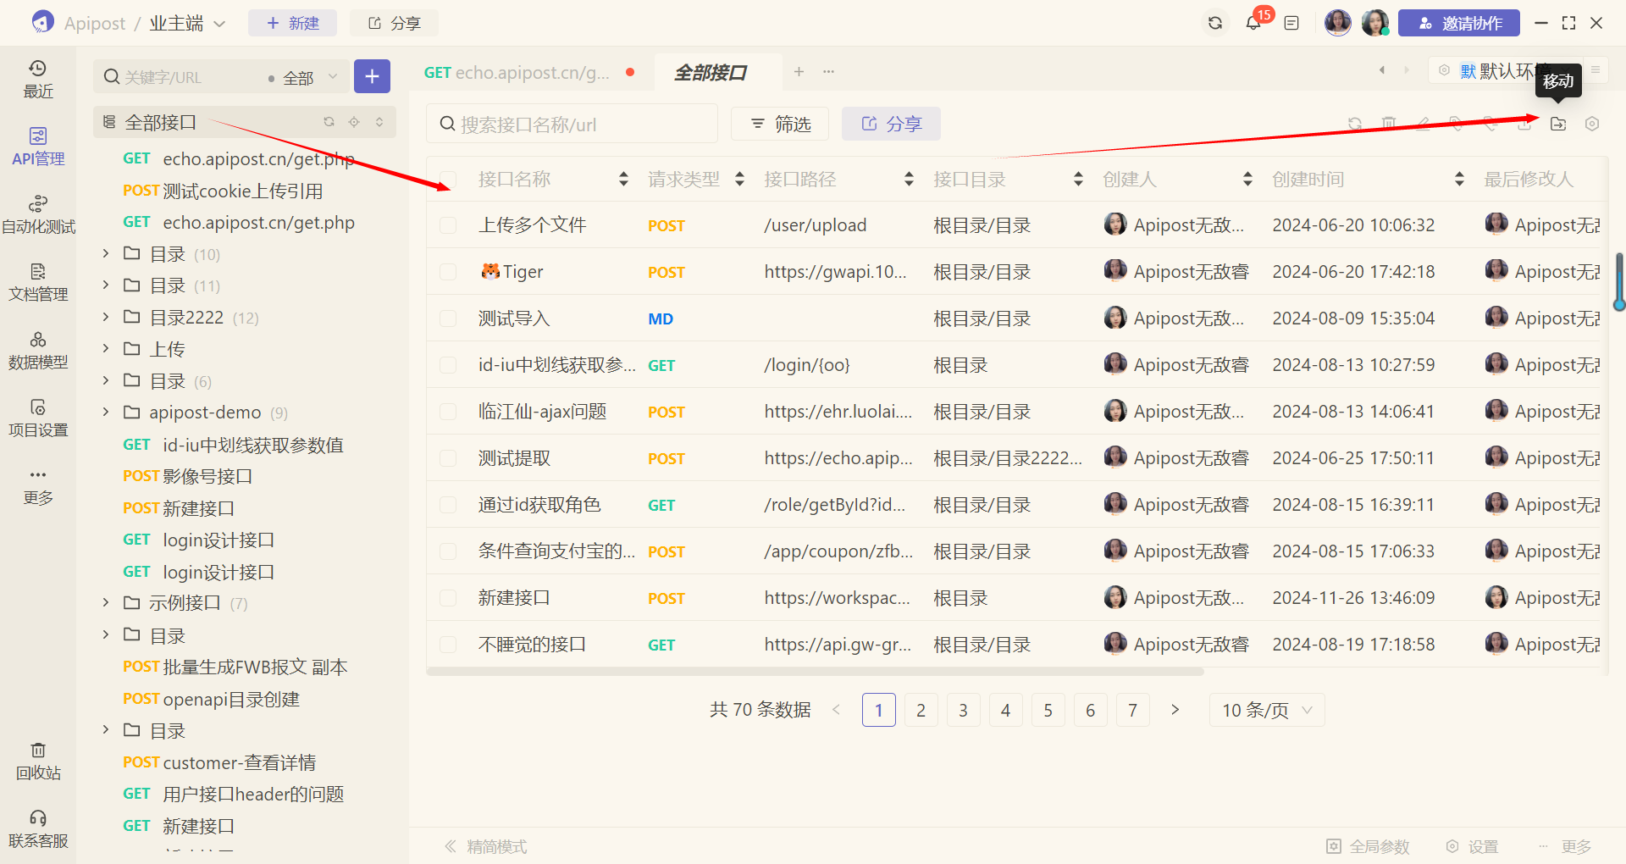
Task: Open the 10 条/页 page size dropdown
Action: (x=1267, y=710)
